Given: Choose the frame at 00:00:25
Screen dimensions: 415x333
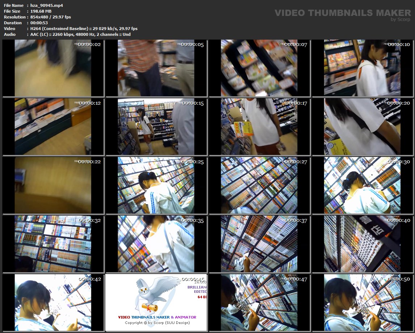Looking at the screenshot, I should [x=156, y=185].
